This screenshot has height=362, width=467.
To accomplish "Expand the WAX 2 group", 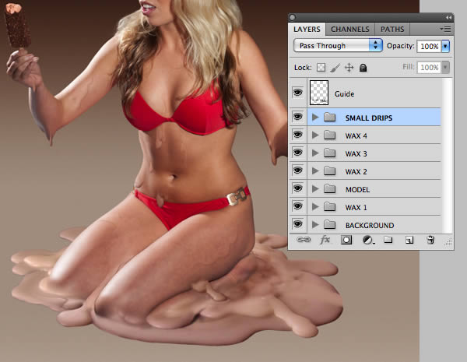I will [315, 171].
